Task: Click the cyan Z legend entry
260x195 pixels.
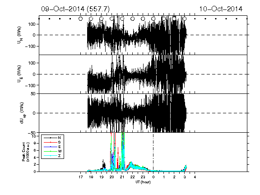Action: [x=52, y=156]
